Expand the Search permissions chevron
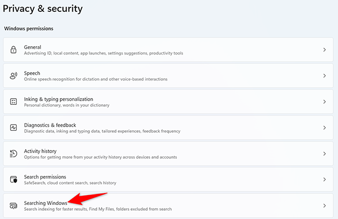338x219 pixels. click(x=324, y=180)
